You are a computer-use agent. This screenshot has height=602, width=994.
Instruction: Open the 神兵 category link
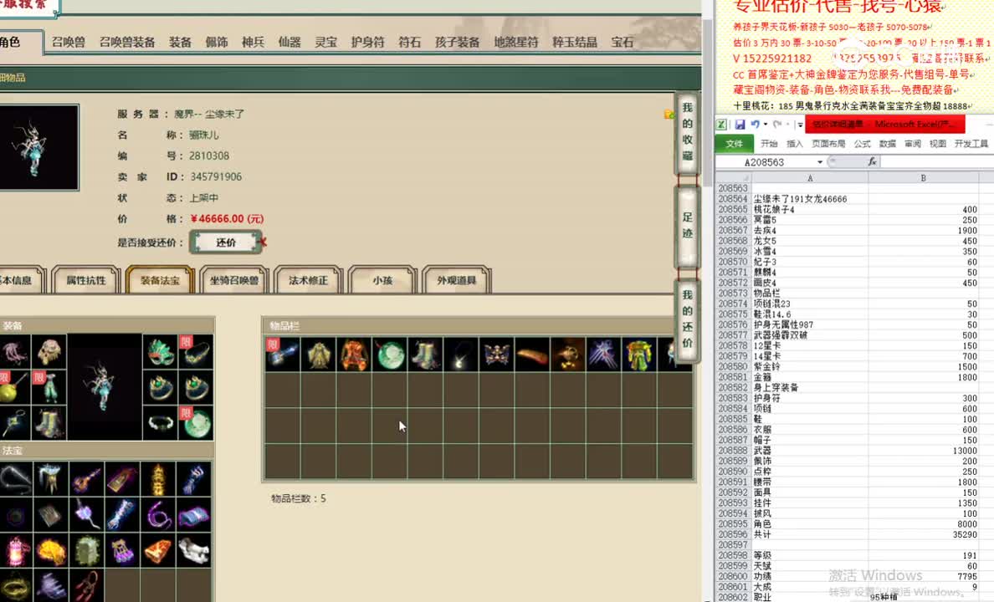click(253, 43)
